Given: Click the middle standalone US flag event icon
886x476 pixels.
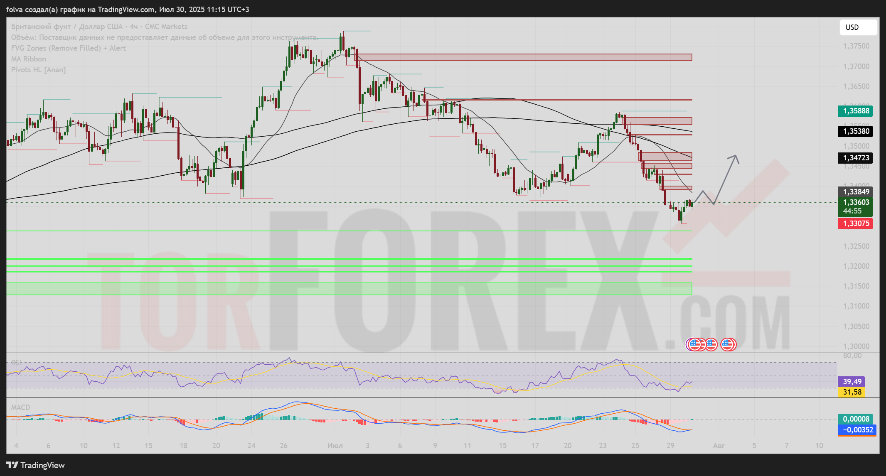Looking at the screenshot, I should point(711,344).
